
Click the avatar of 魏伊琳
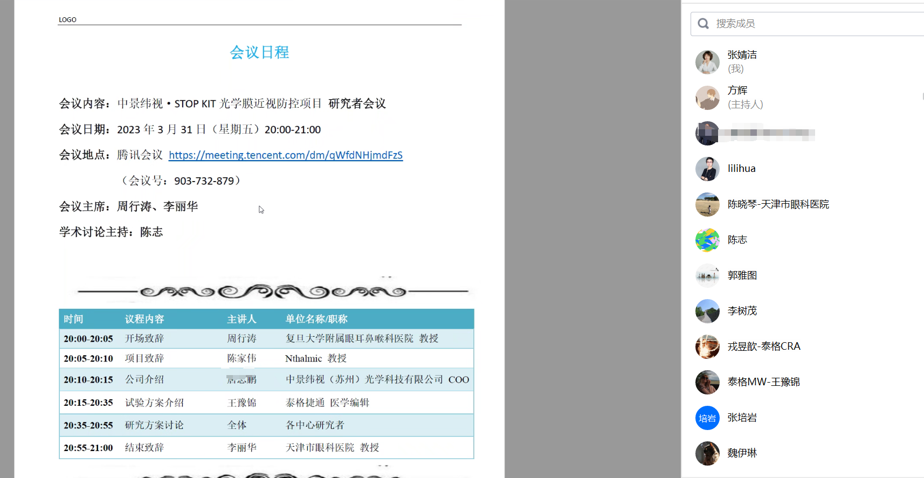[707, 453]
